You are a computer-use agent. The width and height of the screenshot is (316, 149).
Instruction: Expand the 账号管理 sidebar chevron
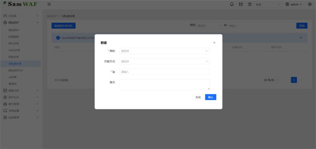coord(38,104)
